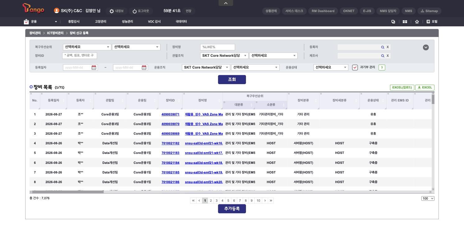Click the 장비ID input field

(x=80, y=56)
